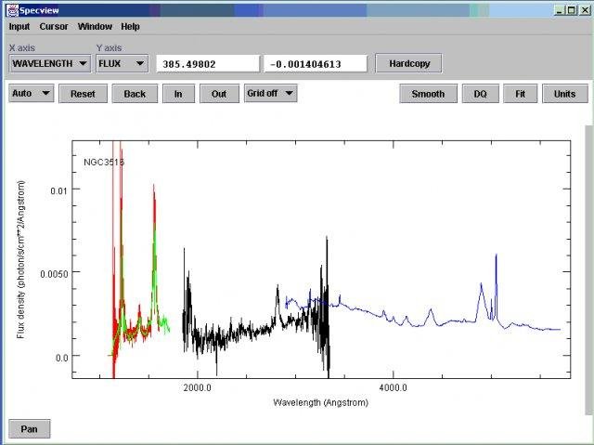This screenshot has height=445, width=594.
Task: Expand the WAVELENGTH X axis dropdown
Action: [x=49, y=63]
